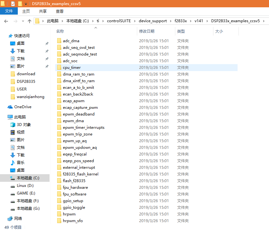Open 网络 network icon in sidebar
Viewport: 269px width, 231px height.
click(10, 219)
